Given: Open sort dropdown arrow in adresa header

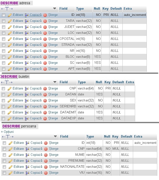Looking at the screenshot, I should click(x=55, y=8).
